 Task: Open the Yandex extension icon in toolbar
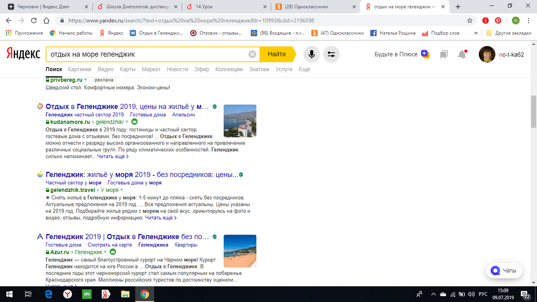[x=486, y=21]
